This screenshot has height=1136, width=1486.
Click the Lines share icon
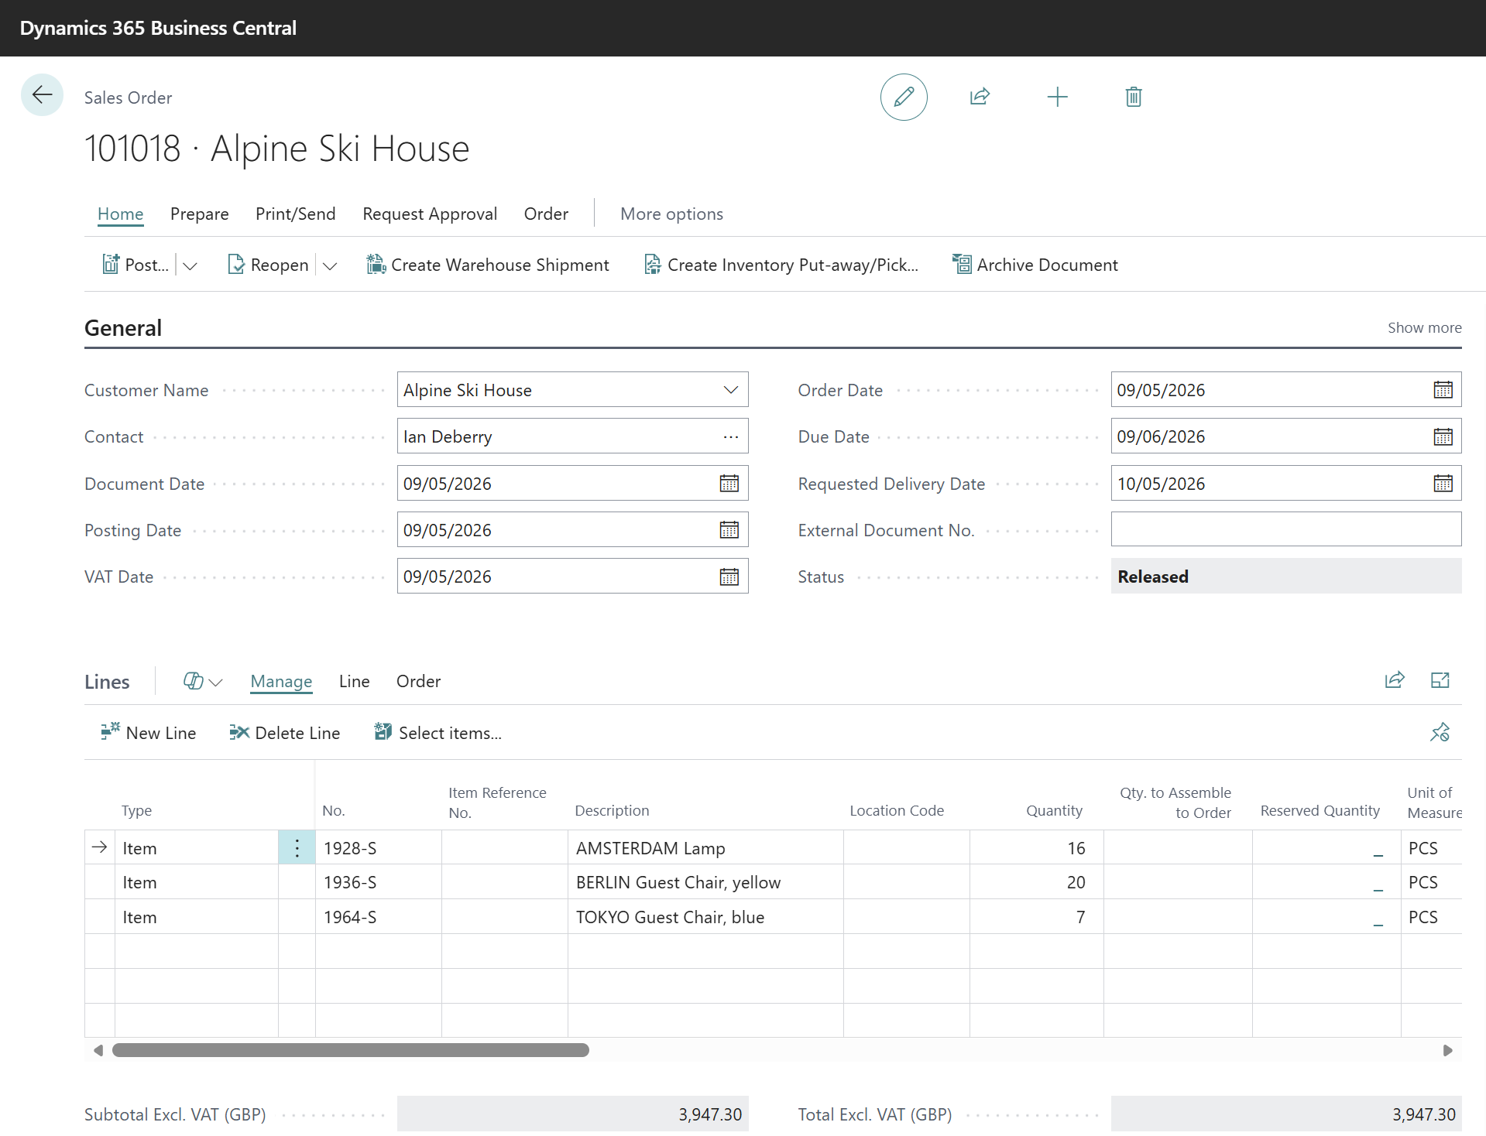tap(1395, 680)
